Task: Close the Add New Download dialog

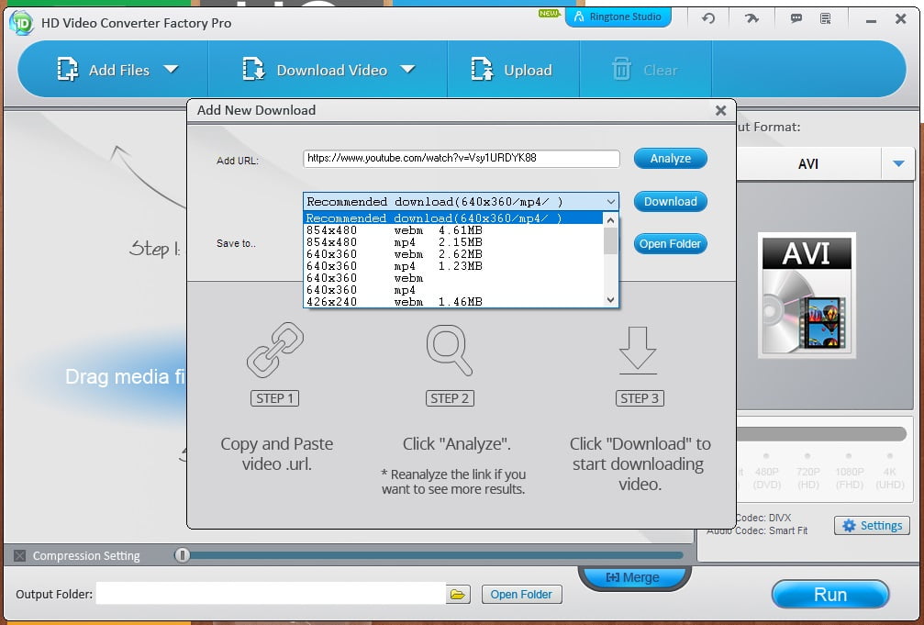Action: point(720,111)
